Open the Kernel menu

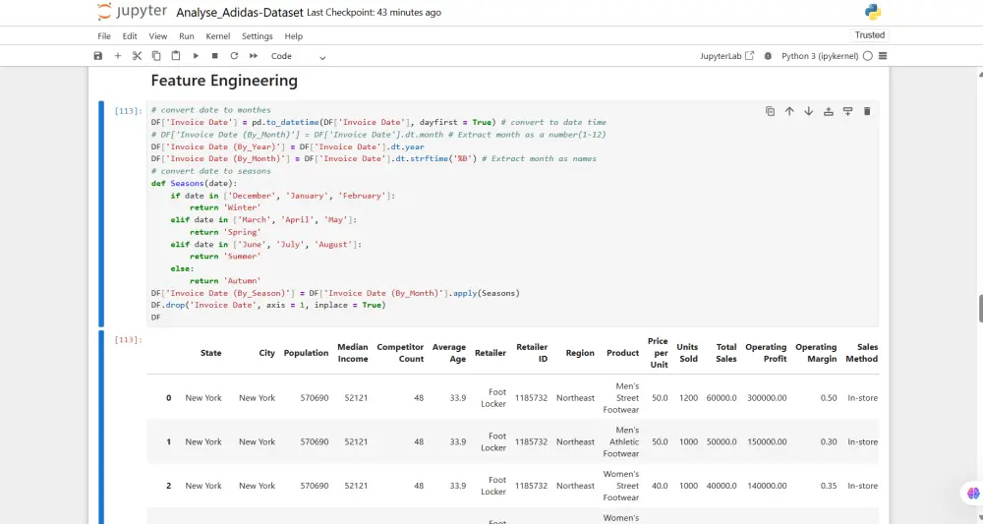tap(217, 36)
